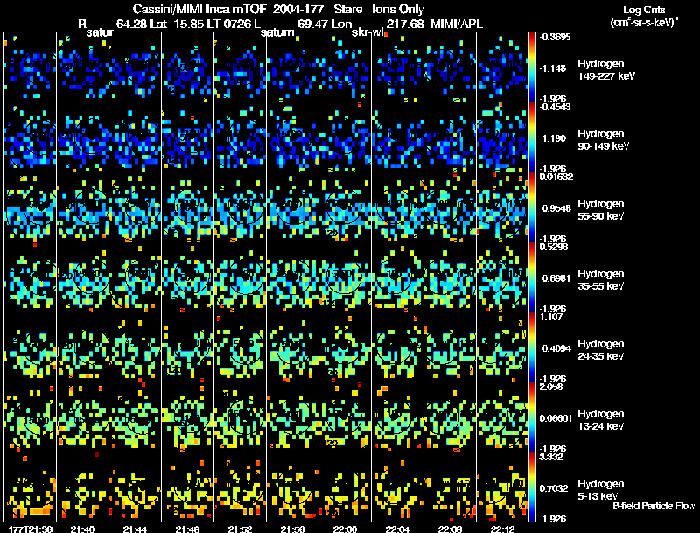Screen dimensions: 700x533
Task: Click the '0.4094' color bar value
Action: pyautogui.click(x=556, y=348)
